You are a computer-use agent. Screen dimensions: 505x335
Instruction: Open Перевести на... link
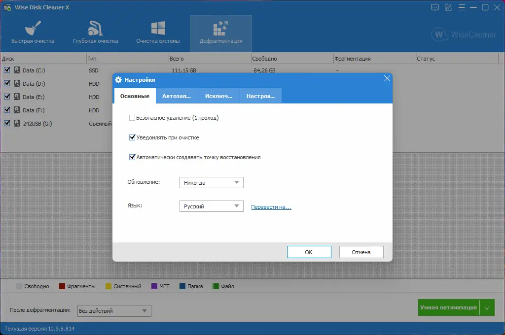[271, 207]
